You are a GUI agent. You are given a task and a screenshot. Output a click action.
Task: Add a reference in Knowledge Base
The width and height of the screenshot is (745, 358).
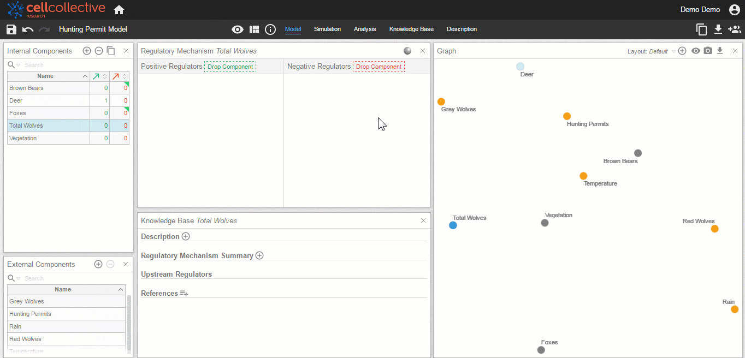click(184, 294)
